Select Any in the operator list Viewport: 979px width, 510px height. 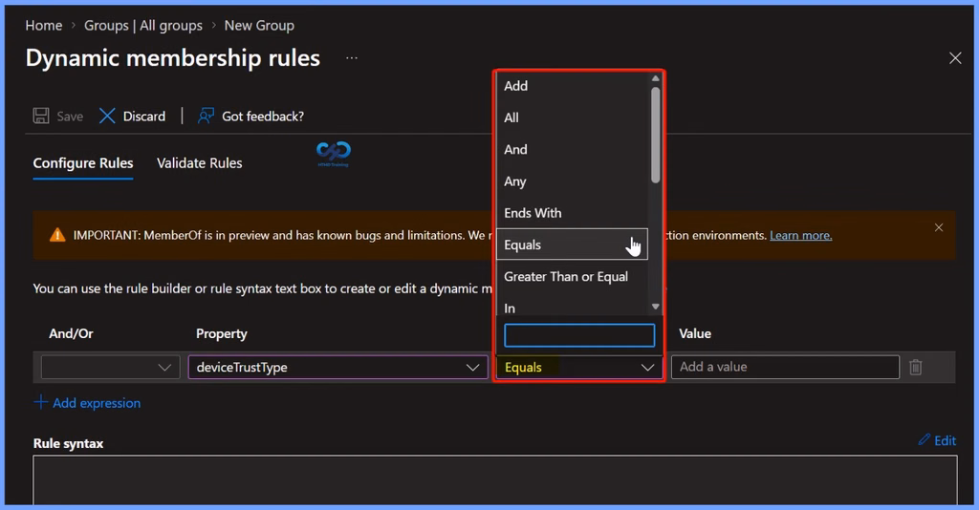tap(572, 181)
